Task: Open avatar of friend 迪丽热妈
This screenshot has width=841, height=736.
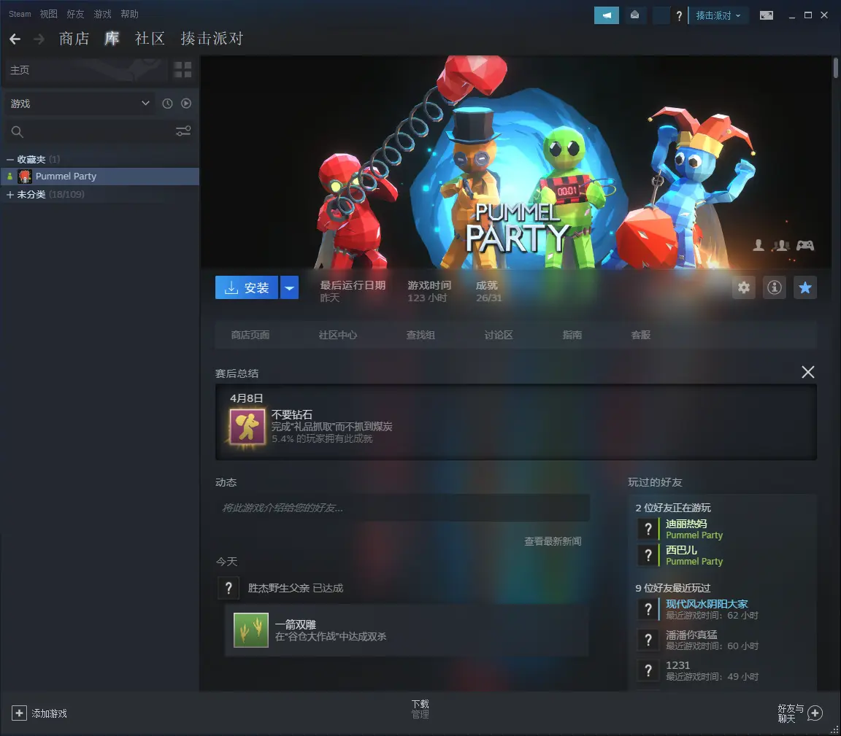Action: tap(648, 529)
